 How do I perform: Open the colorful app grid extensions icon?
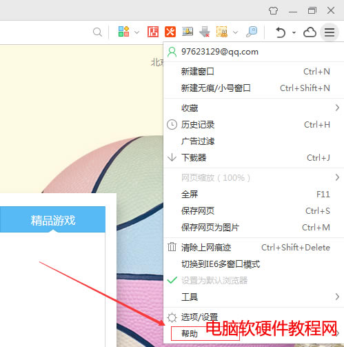[123, 32]
